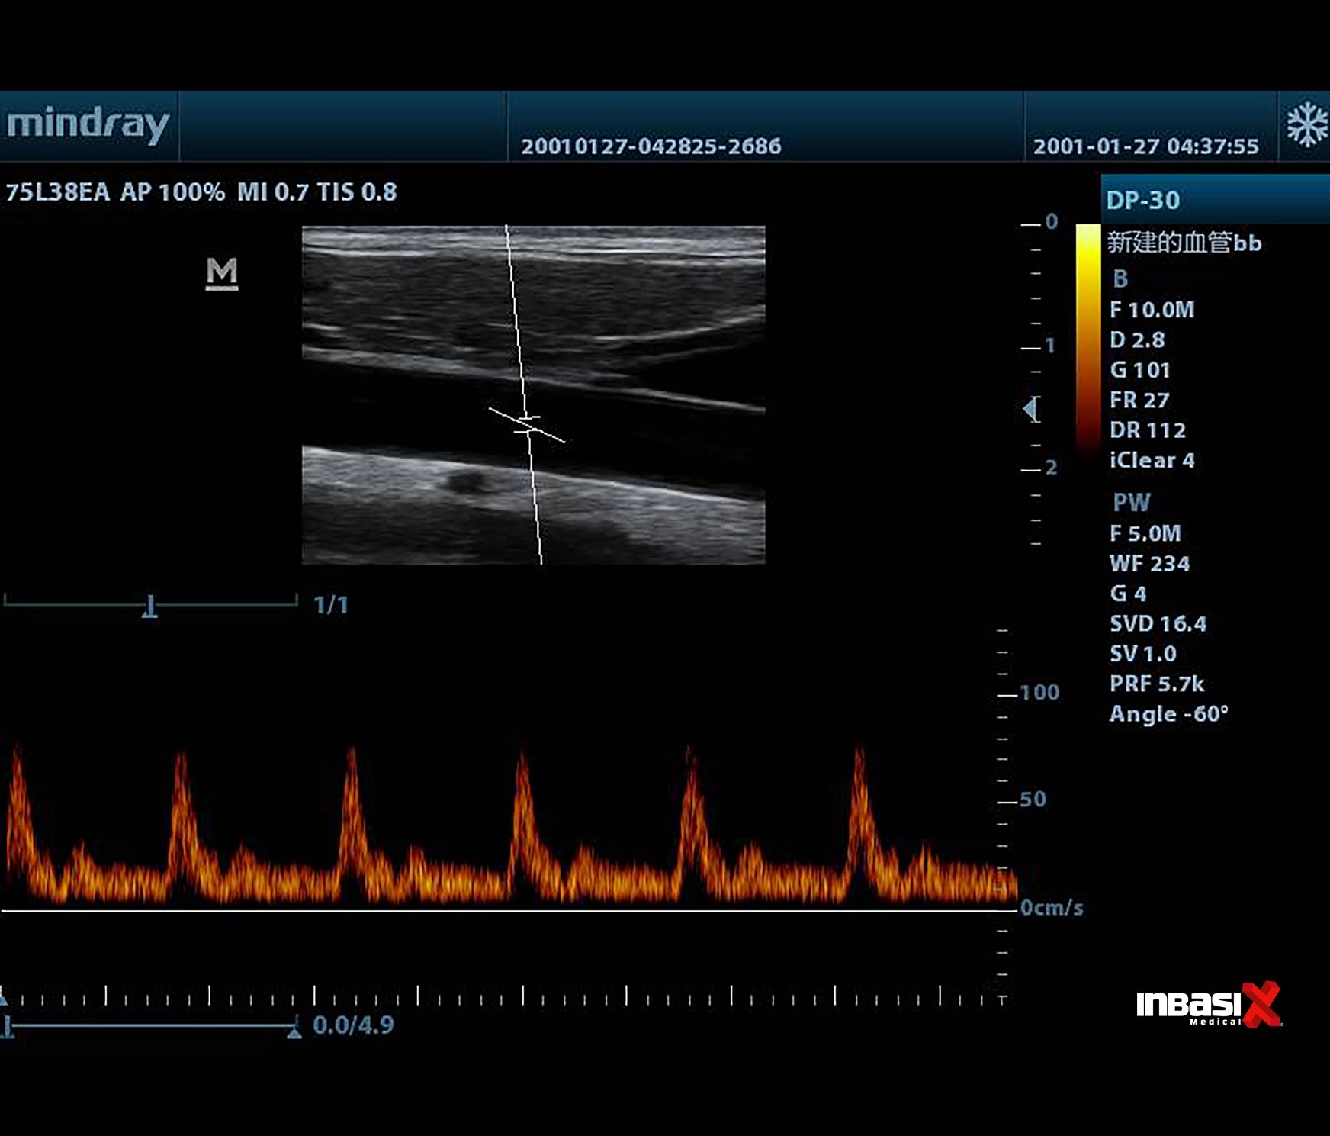Click the yellow-orange Doppler color map bar

click(1088, 341)
